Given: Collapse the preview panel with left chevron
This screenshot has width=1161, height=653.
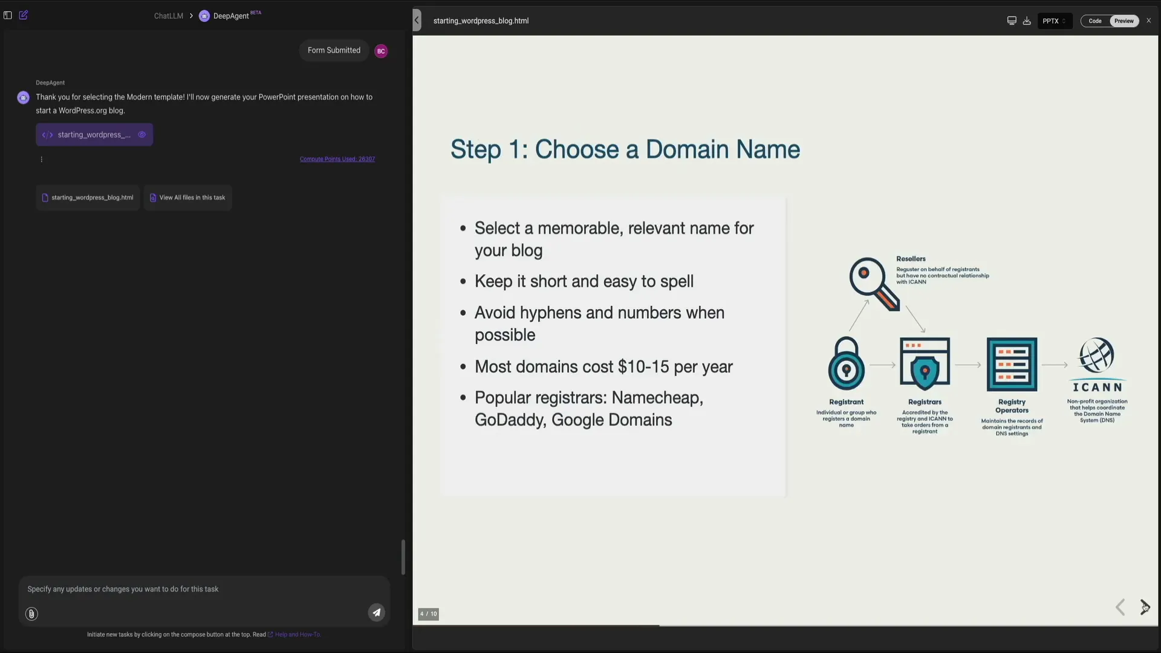Looking at the screenshot, I should click(417, 21).
